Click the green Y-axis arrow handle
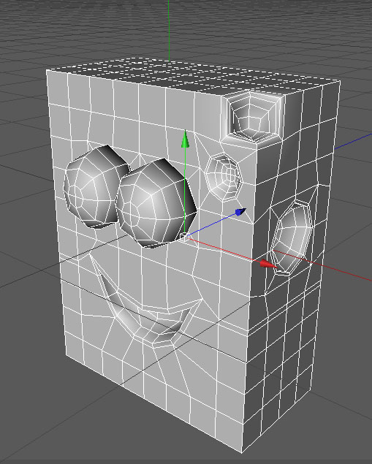 coord(185,139)
